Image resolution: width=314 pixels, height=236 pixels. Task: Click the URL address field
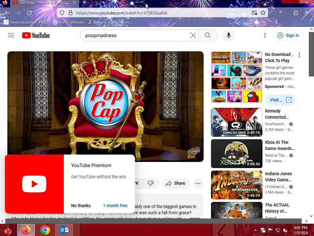coord(162,13)
